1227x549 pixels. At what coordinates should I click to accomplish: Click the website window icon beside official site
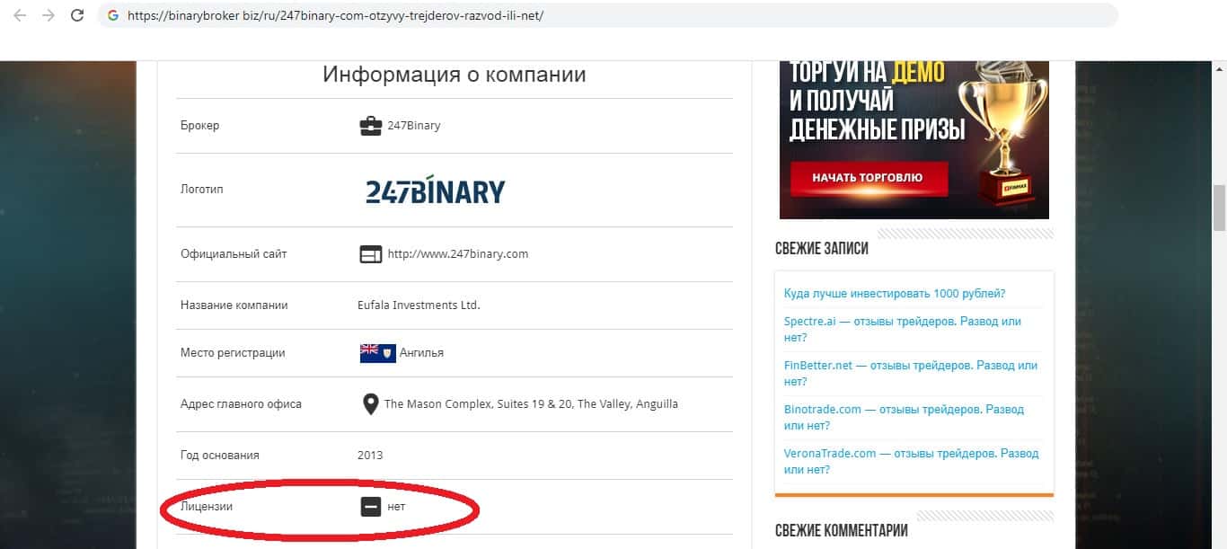pos(371,254)
